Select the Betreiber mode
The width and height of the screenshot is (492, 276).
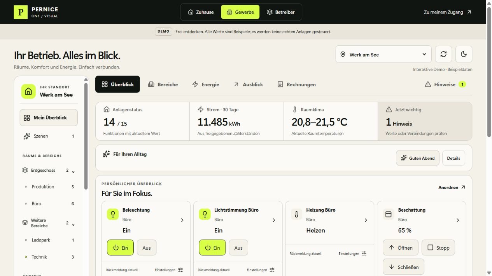(x=280, y=12)
